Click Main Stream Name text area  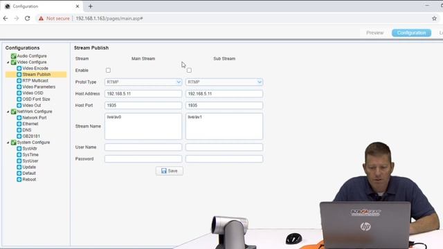(x=143, y=126)
